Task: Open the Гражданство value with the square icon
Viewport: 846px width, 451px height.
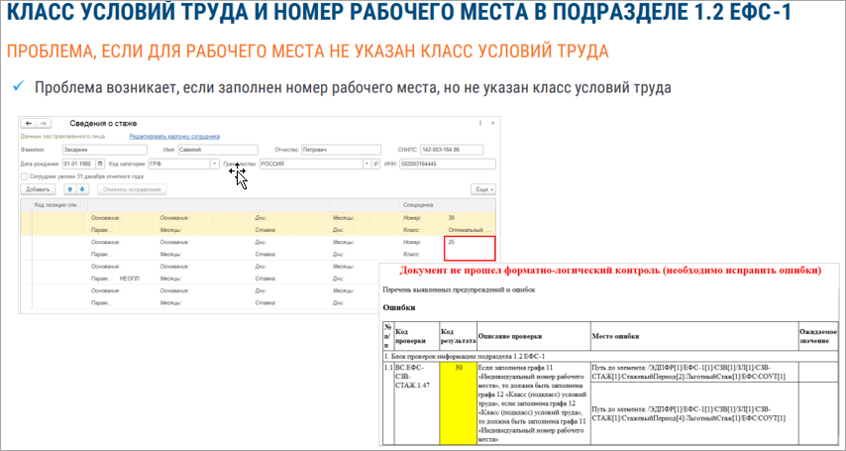Action: pyautogui.click(x=376, y=164)
